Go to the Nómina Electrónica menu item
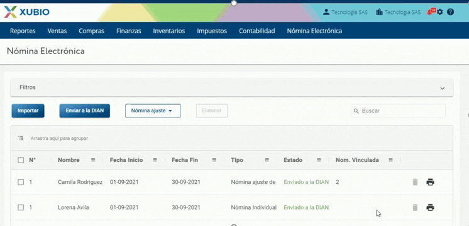Screen dimensions: 469x226 click(314, 31)
